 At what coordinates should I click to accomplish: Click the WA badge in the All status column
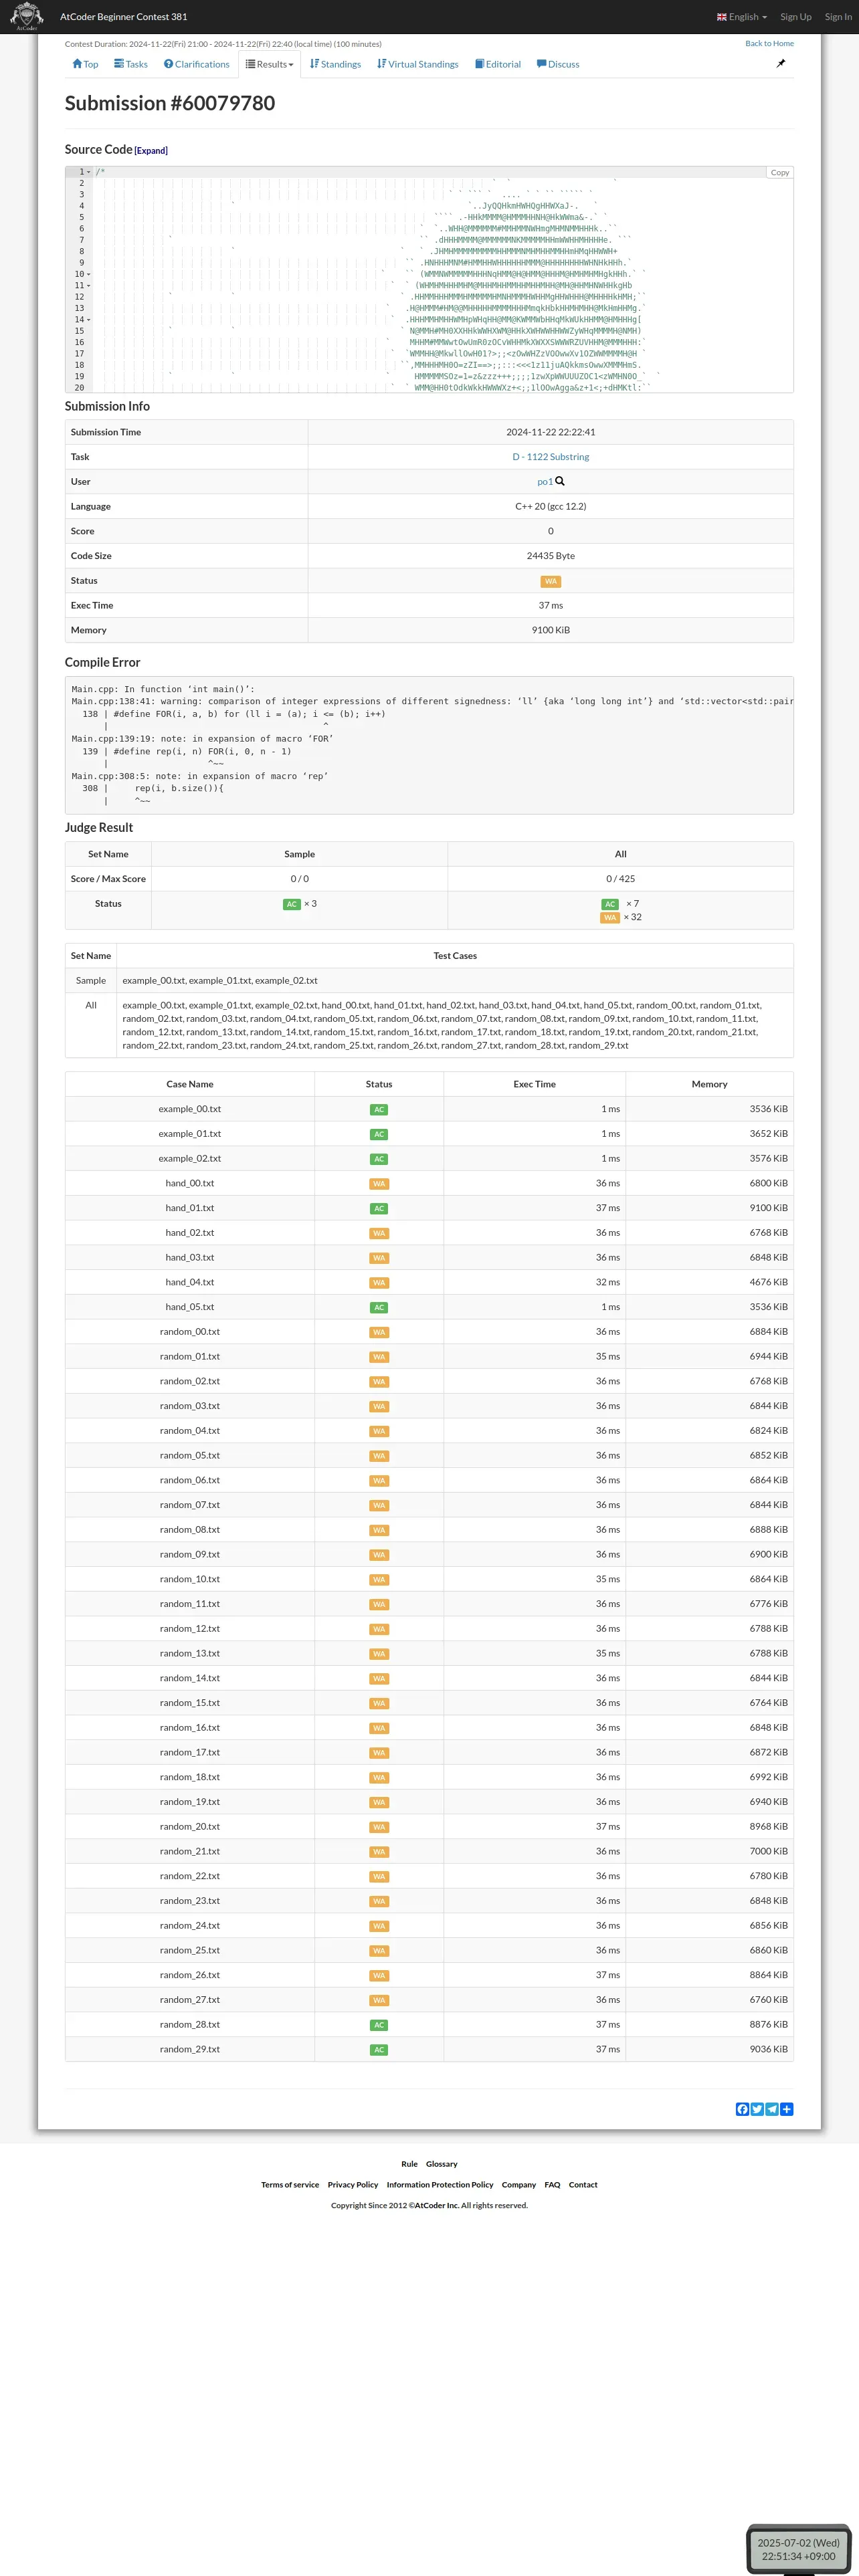610,917
